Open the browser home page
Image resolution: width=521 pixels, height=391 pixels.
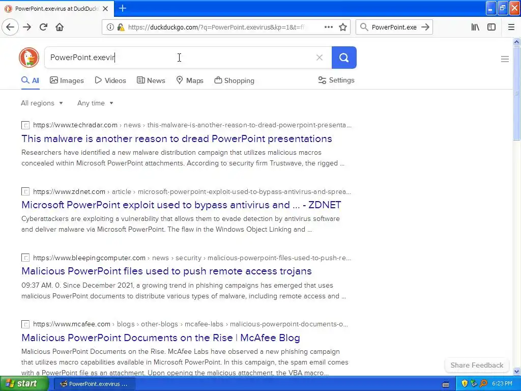60,27
